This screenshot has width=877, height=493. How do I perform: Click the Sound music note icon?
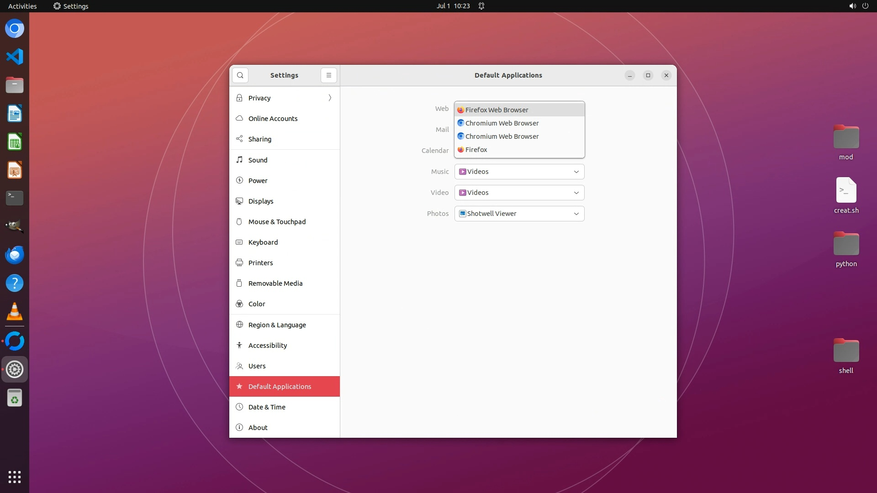coord(239,160)
